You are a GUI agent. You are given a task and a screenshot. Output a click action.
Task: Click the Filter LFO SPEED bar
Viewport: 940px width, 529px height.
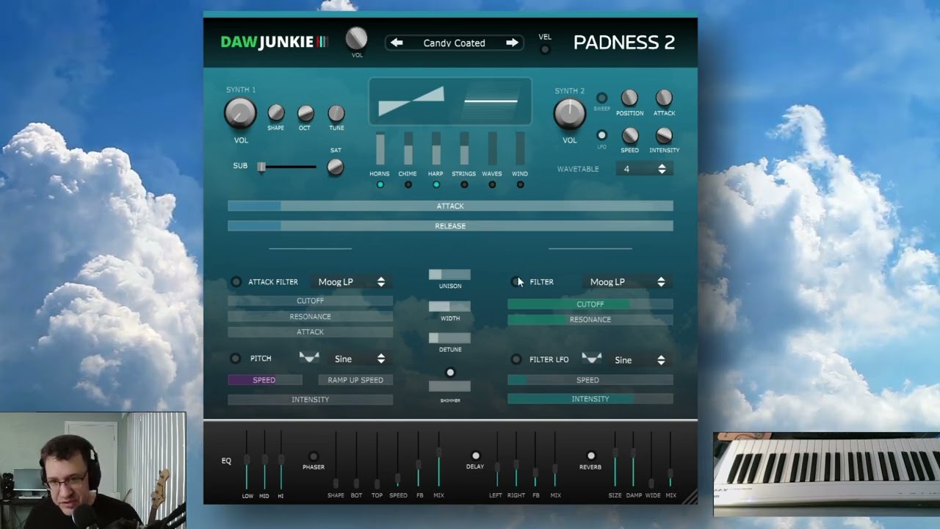(590, 380)
